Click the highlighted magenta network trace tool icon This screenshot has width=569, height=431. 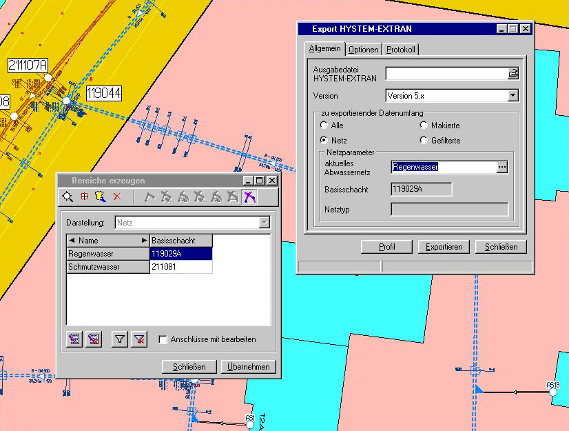[x=249, y=197]
